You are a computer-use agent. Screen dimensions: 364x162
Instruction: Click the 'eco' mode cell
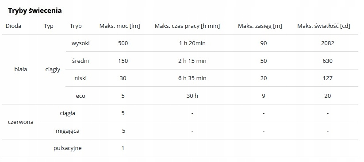[x=80, y=96]
